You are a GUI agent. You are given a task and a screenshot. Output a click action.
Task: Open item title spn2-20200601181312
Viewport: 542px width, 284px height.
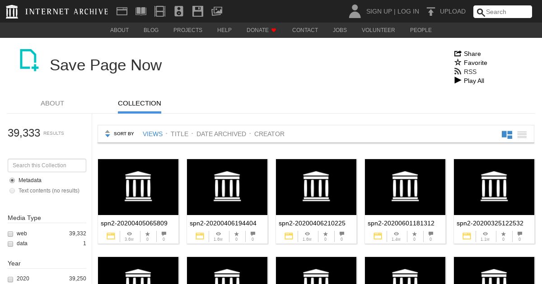click(401, 223)
